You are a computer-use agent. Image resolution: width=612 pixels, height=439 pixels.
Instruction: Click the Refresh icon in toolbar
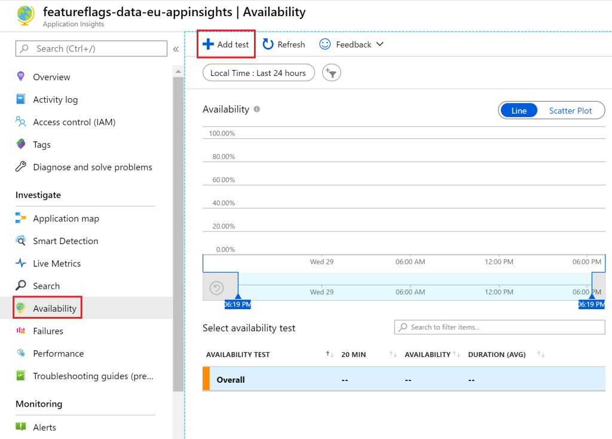point(268,44)
